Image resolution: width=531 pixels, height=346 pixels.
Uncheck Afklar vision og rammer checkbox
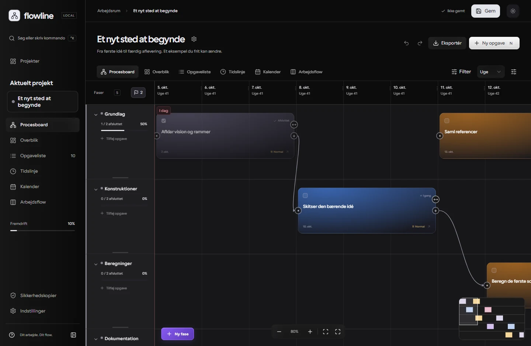[x=164, y=121]
